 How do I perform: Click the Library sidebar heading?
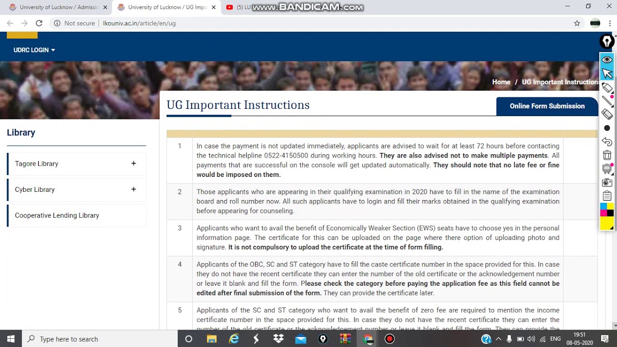[x=21, y=133]
